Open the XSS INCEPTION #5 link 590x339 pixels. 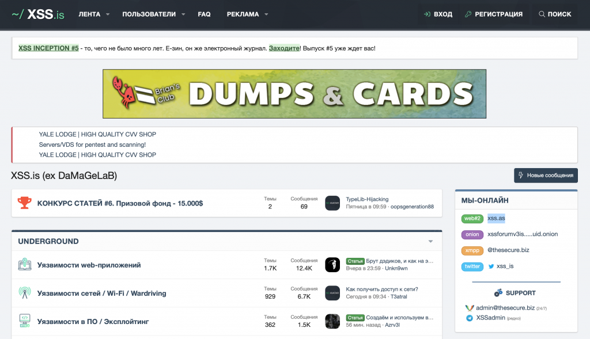pyautogui.click(x=48, y=48)
